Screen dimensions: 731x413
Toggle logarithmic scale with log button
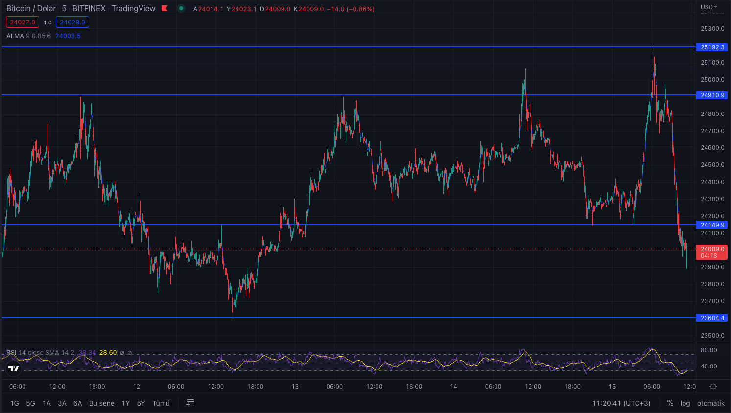pos(685,403)
